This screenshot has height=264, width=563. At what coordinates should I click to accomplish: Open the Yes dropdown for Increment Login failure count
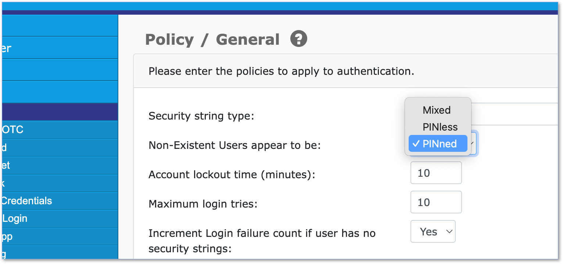coord(433,231)
